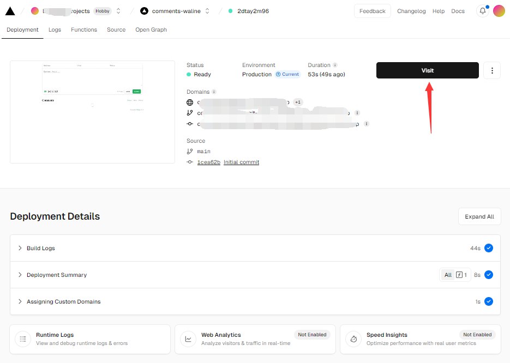
Task: Click the Vercel triangle logo
Action: [x=10, y=11]
